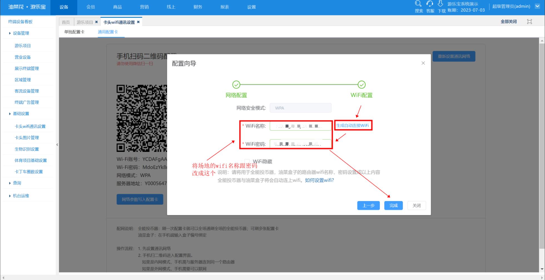Click the download icon in header
This screenshot has width=545, height=280.
(x=440, y=4)
